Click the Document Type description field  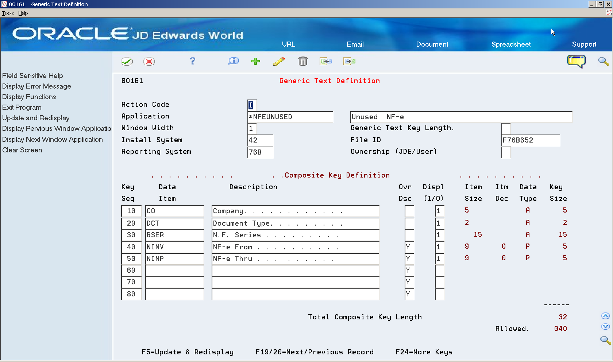click(x=296, y=223)
